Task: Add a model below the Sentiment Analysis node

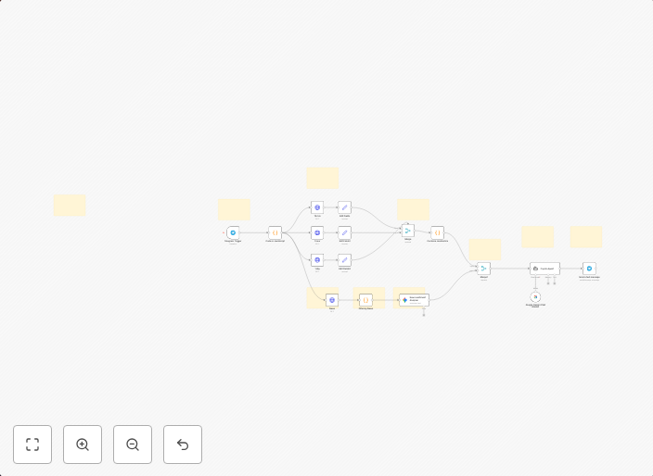Action: click(x=424, y=315)
